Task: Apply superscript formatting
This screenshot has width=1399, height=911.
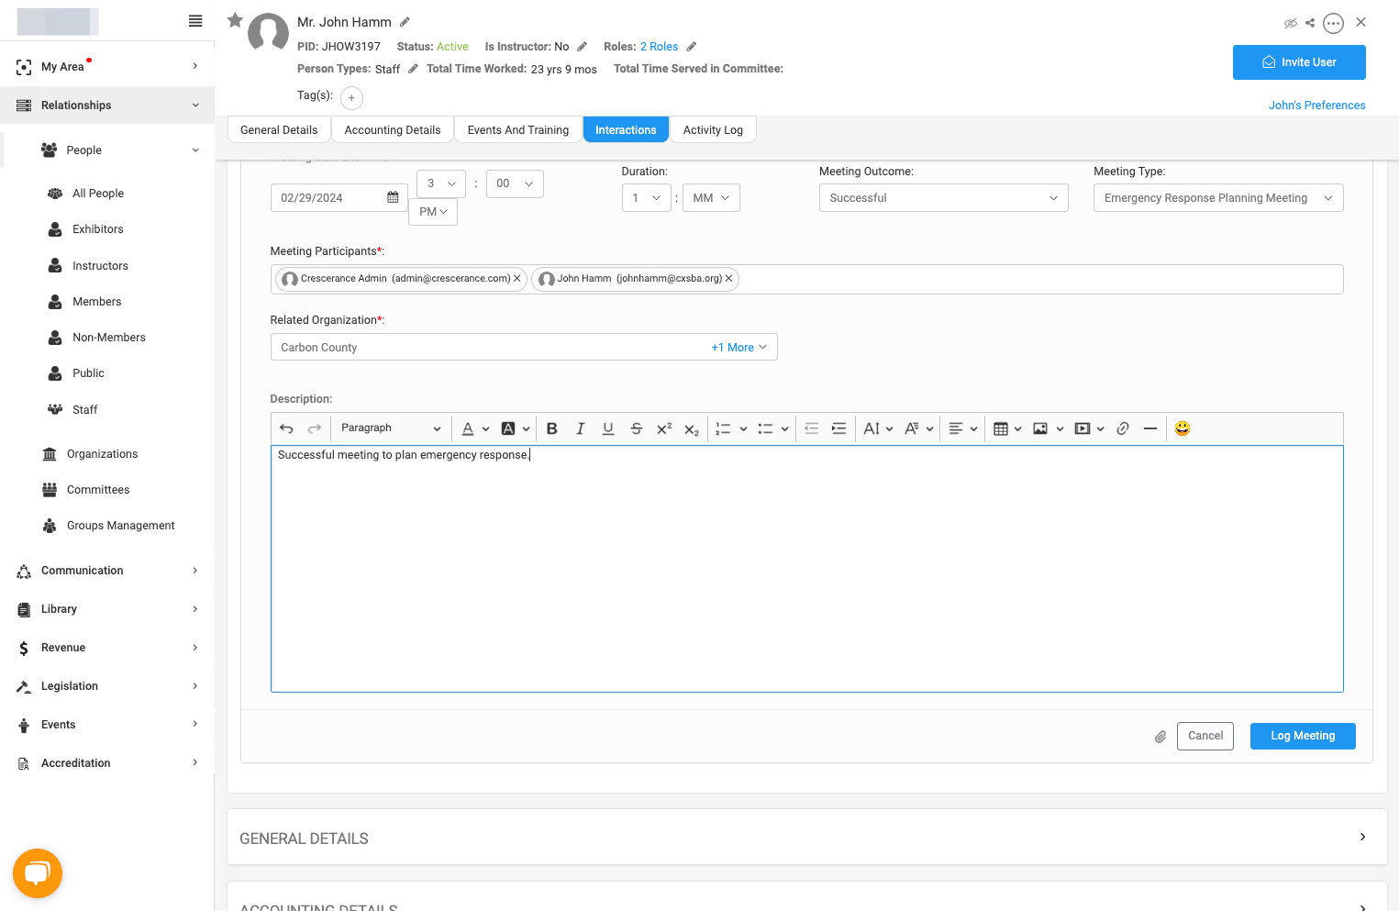Action: coord(664,428)
